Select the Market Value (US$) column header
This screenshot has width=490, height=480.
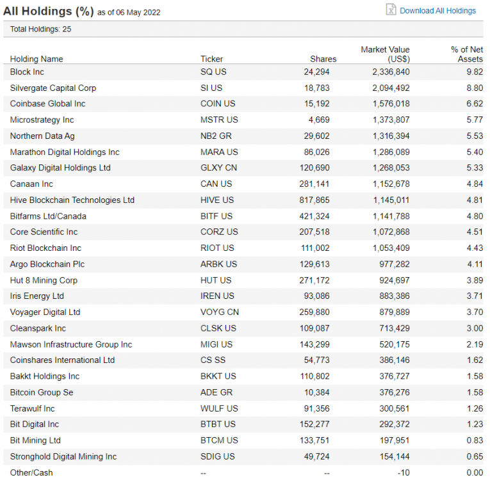point(386,54)
